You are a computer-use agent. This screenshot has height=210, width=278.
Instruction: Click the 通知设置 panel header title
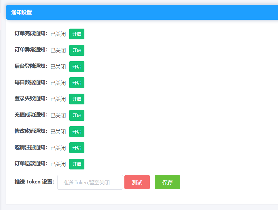(x=22, y=12)
